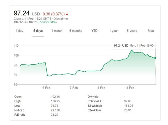Switch to the 1 day tab
The width and height of the screenshot is (168, 125).
19,31
